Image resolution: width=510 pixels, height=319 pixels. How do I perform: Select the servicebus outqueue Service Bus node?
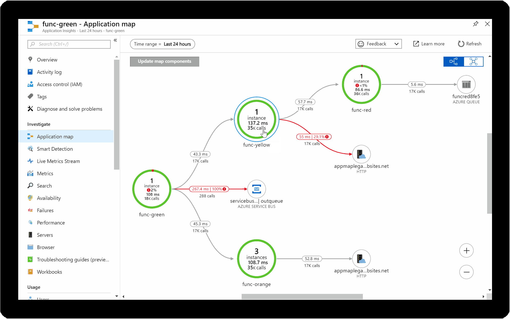[257, 189]
